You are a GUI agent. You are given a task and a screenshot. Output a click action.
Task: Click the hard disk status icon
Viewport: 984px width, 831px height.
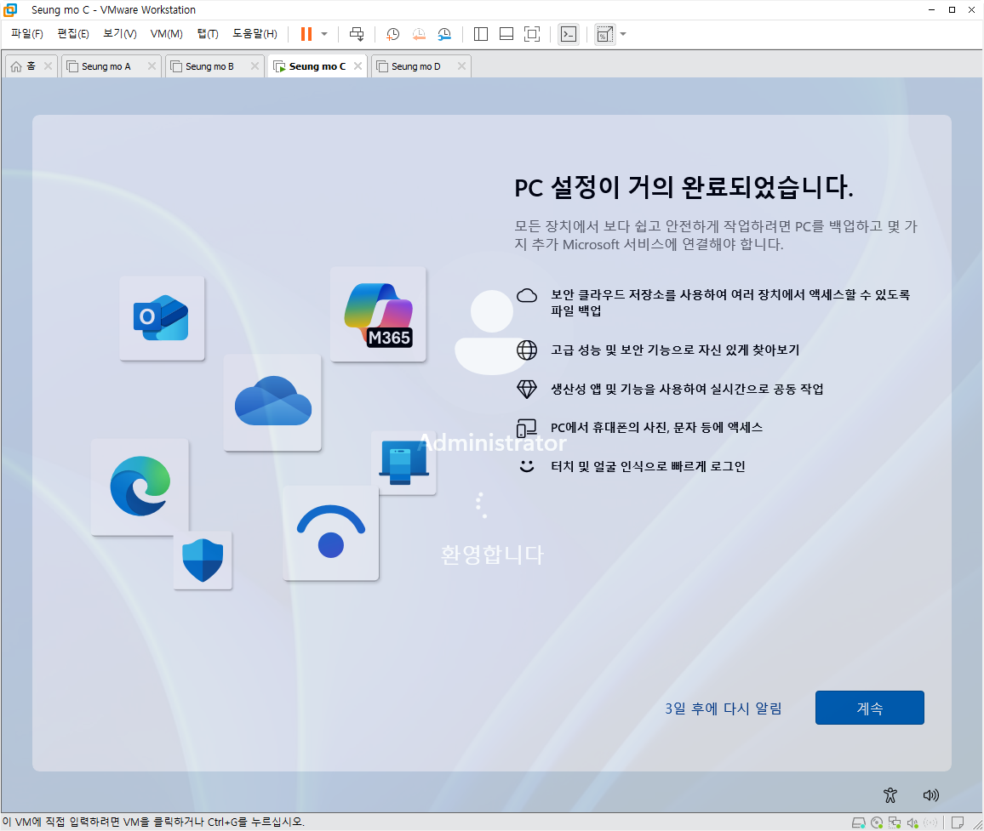858,822
